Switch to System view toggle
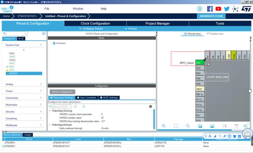This screenshot has height=153, width=253. pyautogui.click(x=215, y=34)
